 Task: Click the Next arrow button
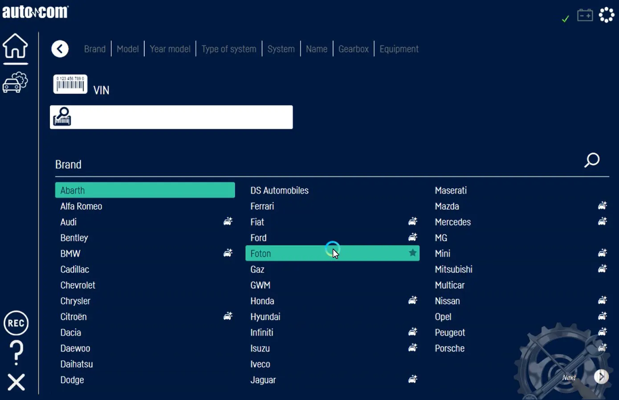[601, 377]
